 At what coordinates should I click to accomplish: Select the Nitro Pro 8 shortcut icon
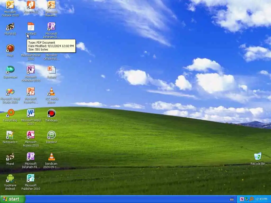tap(31, 5)
